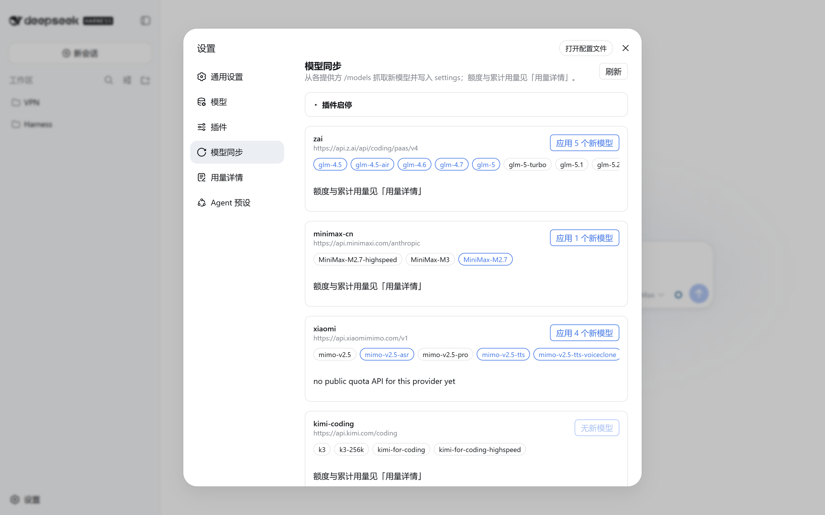Expand the 插件启停 section
Viewport: 825px width, 515px height.
tap(466, 105)
